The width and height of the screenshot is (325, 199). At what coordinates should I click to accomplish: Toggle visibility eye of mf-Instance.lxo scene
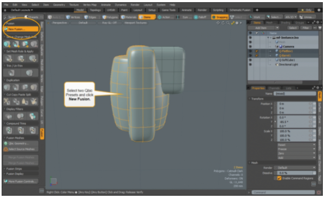250,37
